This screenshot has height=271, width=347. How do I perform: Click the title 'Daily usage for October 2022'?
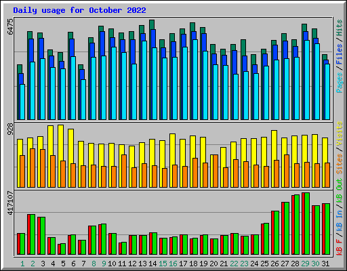click(79, 10)
